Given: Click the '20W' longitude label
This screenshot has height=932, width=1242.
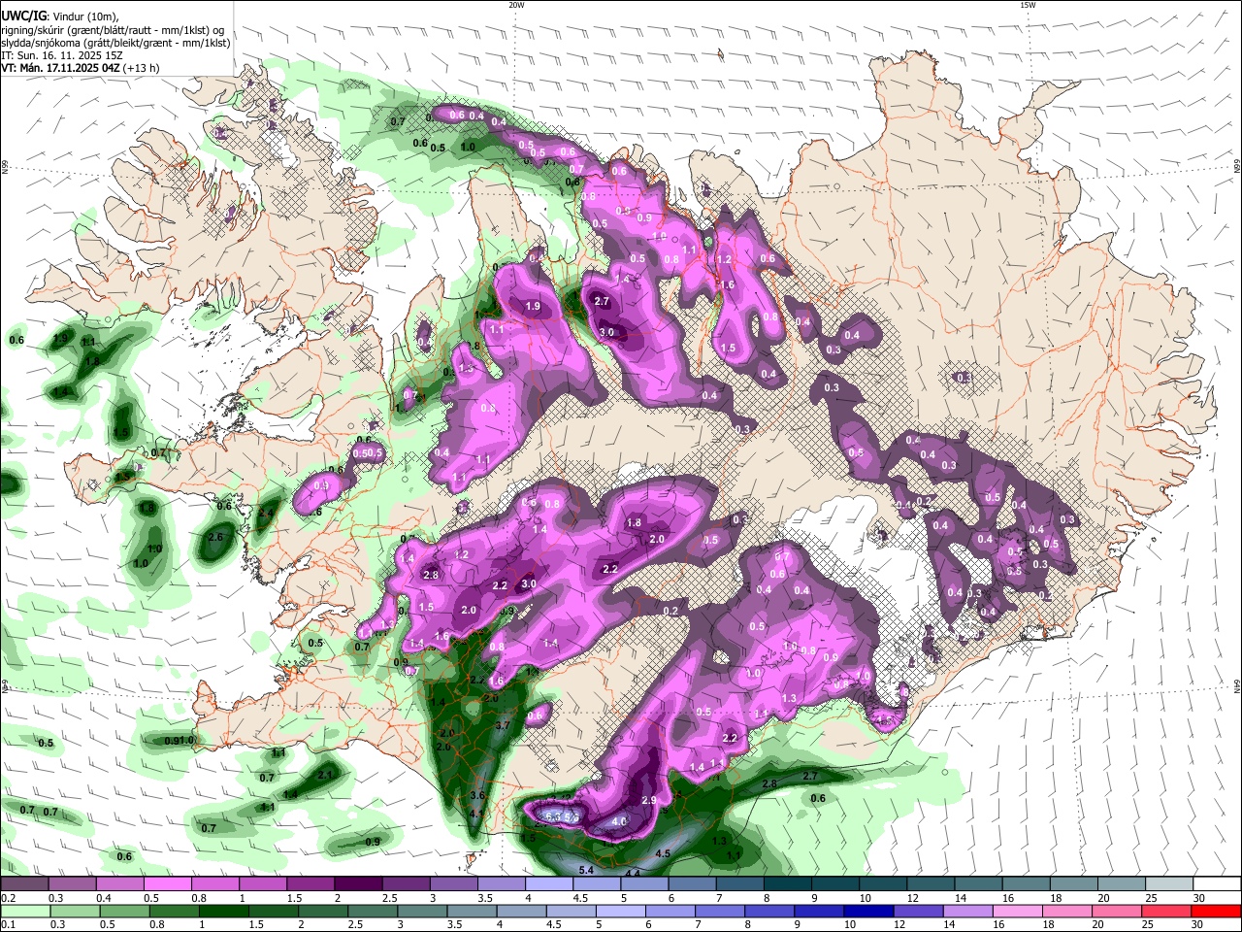Looking at the screenshot, I should coord(516,5).
